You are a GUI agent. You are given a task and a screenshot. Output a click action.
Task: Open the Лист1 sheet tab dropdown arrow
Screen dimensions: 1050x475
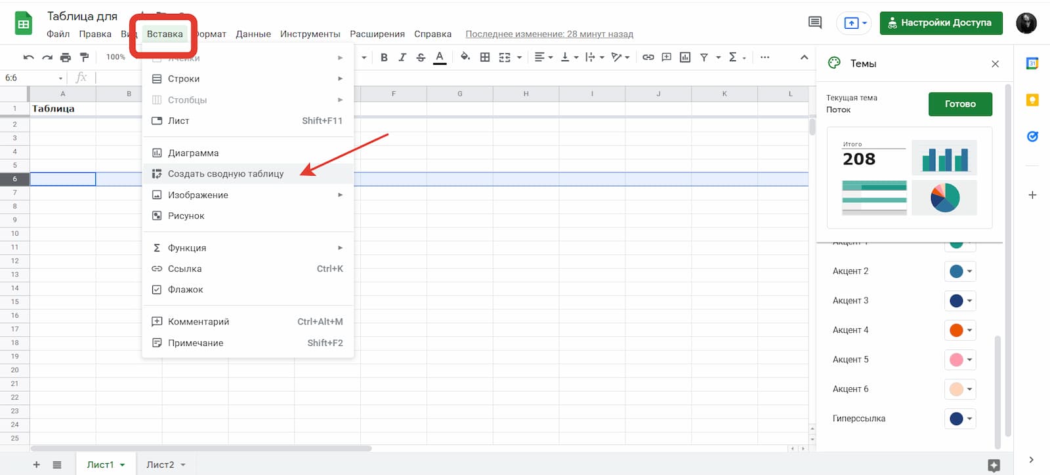click(123, 465)
